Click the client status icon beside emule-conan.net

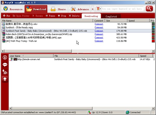click(11, 59)
